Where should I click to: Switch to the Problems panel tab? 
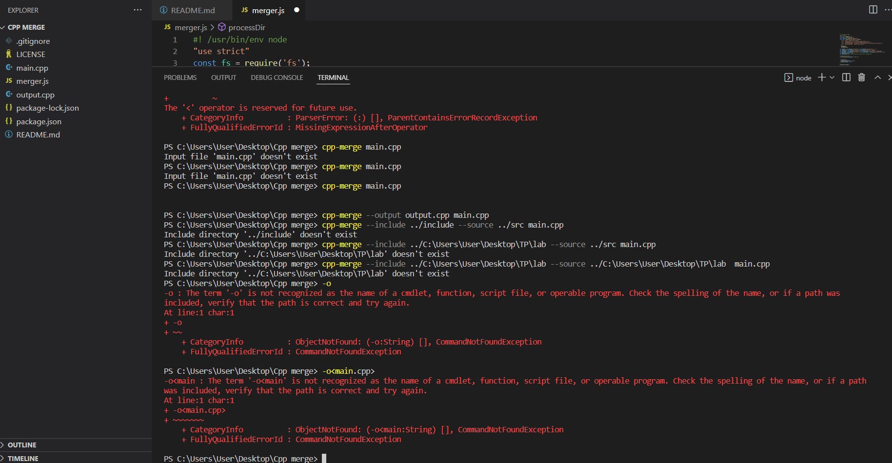point(180,77)
